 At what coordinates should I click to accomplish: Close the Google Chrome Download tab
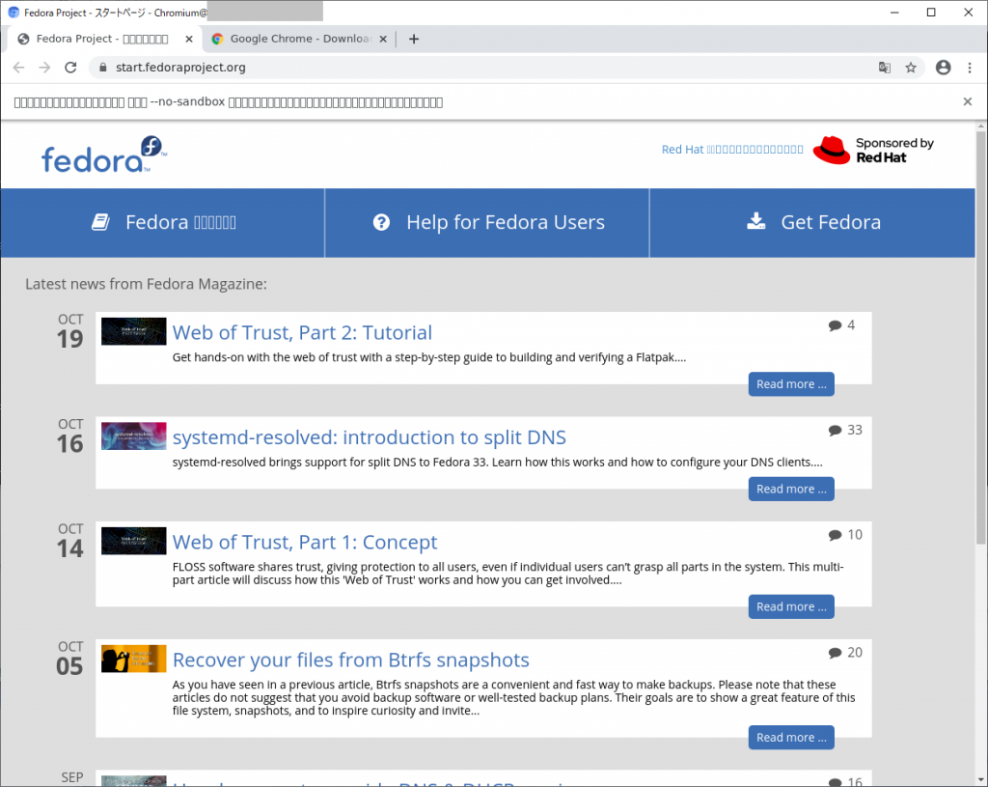tap(382, 39)
